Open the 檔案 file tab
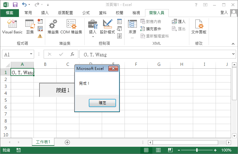 point(9,13)
